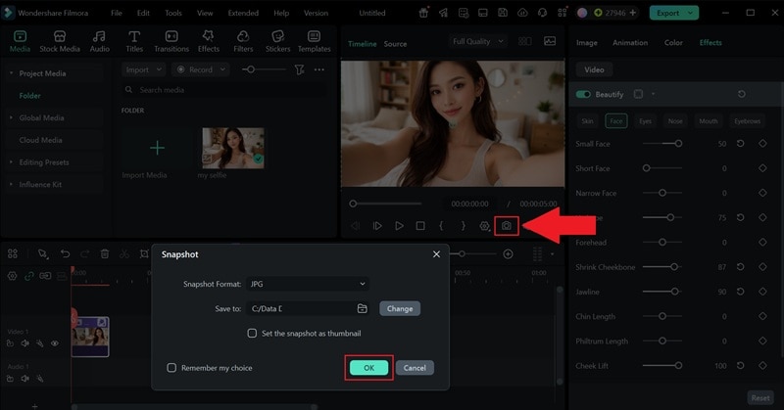Image resolution: width=784 pixels, height=410 pixels.
Task: Open the File menu
Action: [x=117, y=13]
